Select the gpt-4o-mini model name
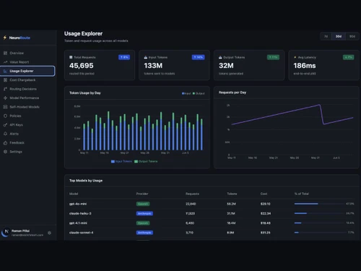 [x=78, y=204]
